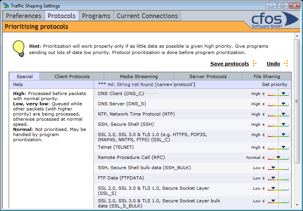Screen dimensions: 303x211
Task: Open the Preferences tab
Action: tap(24, 16)
